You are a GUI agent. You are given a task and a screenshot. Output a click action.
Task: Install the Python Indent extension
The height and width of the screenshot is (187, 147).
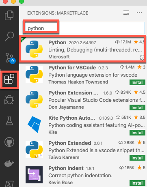pyautogui.click(x=137, y=183)
